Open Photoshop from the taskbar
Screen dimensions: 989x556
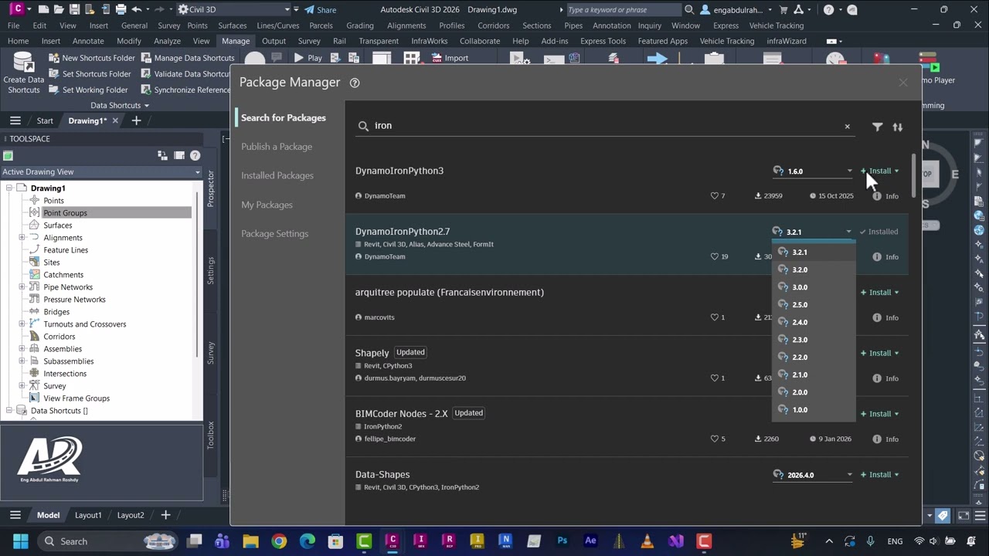562,541
